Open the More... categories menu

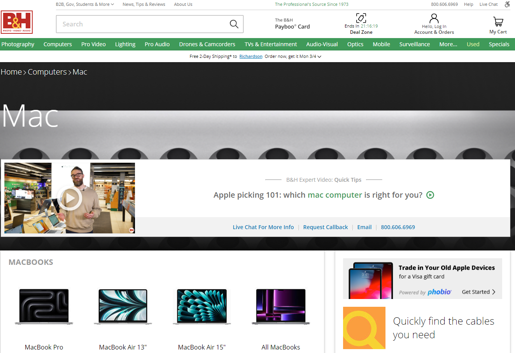(x=448, y=44)
